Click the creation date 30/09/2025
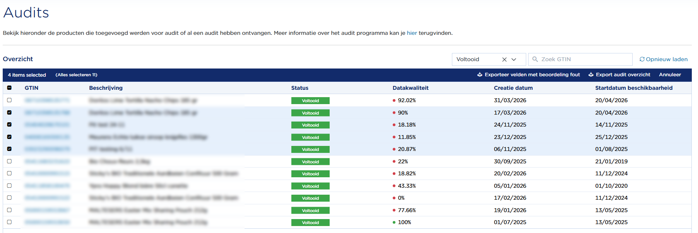Screen dimensions: 698x233 (x=510, y=161)
